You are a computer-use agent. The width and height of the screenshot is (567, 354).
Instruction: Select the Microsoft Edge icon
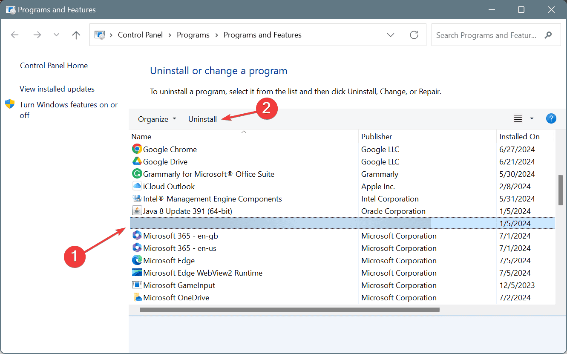tap(137, 260)
